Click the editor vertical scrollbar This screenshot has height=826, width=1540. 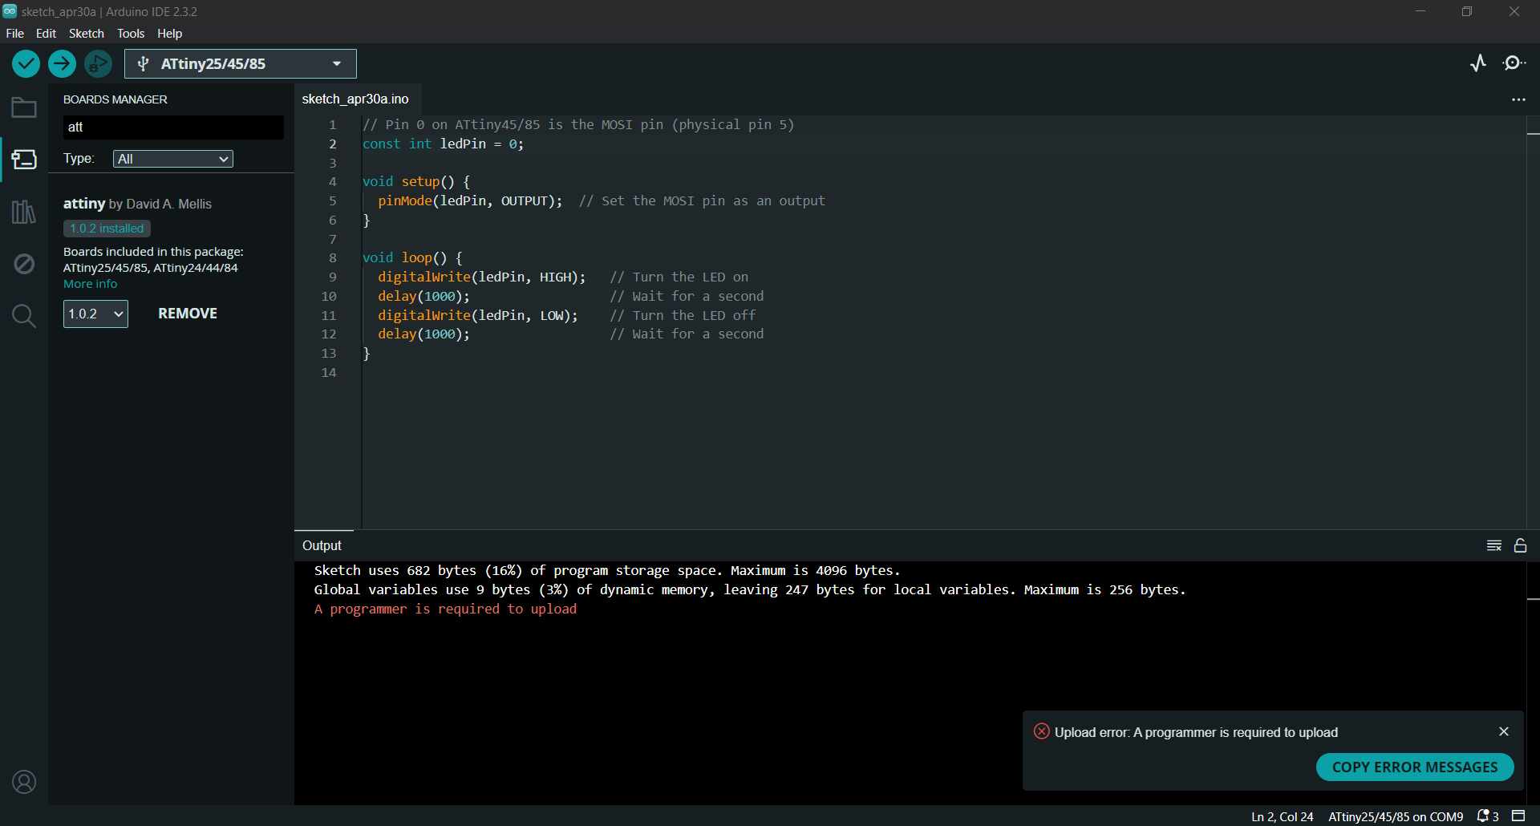(1533, 321)
